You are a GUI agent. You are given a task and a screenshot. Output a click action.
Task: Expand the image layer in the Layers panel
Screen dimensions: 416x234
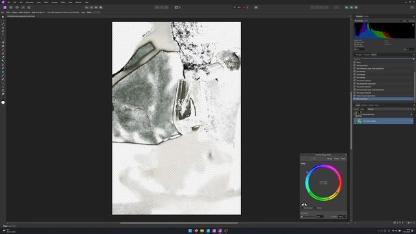[354, 114]
